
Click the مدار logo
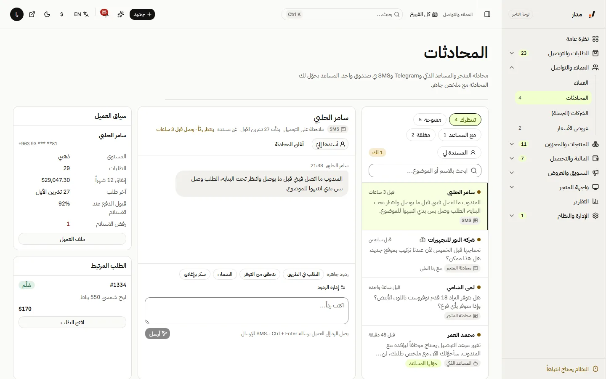click(x=583, y=14)
